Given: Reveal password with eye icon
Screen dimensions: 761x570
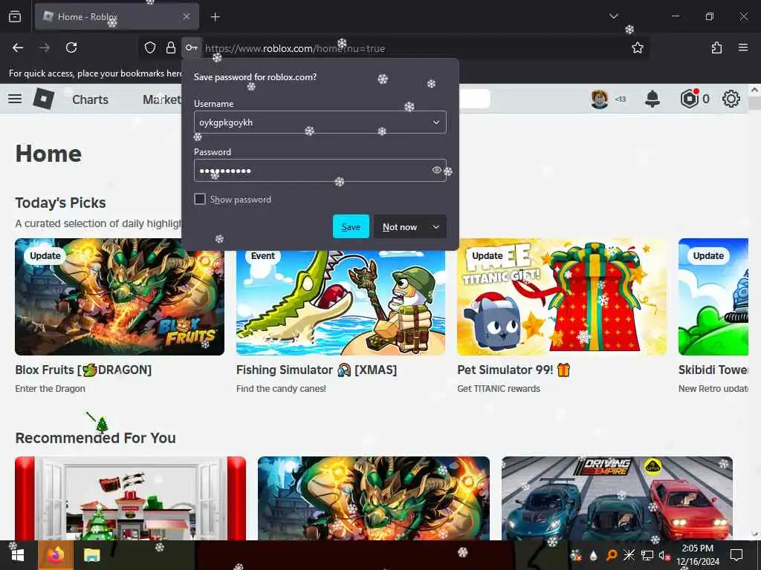Looking at the screenshot, I should (436, 170).
